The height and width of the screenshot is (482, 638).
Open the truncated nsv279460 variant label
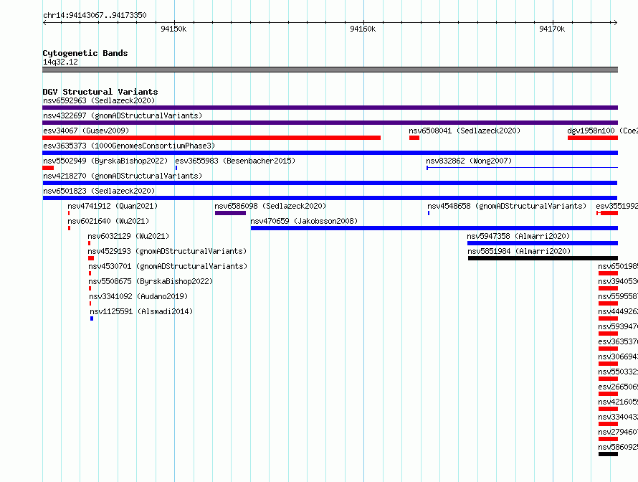[x=618, y=432]
